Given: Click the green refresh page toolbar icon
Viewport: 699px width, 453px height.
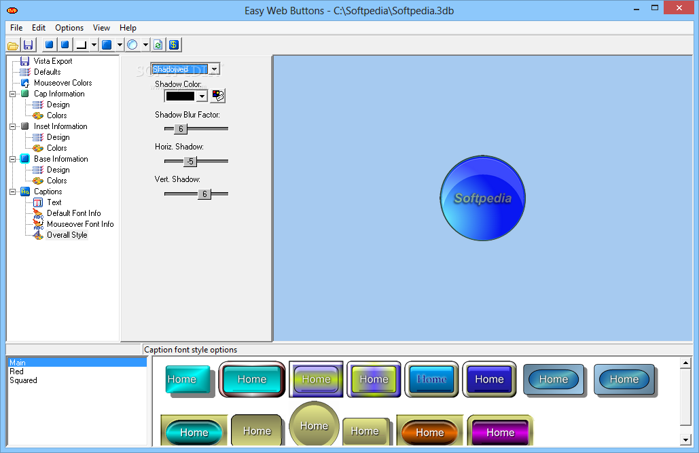Looking at the screenshot, I should tap(158, 45).
